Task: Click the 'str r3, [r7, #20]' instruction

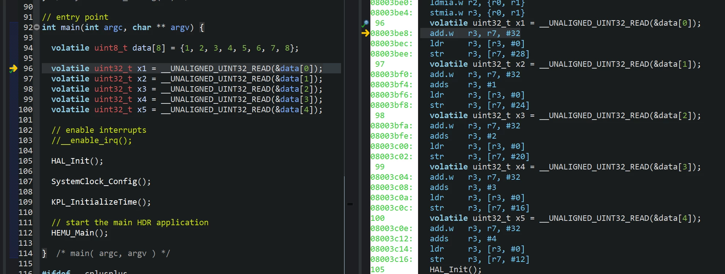Action: pos(480,157)
